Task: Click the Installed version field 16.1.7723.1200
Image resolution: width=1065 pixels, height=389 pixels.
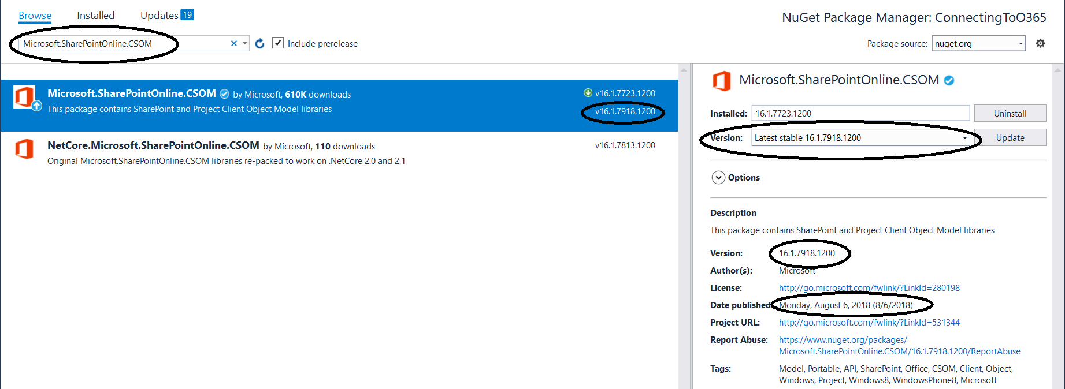Action: point(860,114)
